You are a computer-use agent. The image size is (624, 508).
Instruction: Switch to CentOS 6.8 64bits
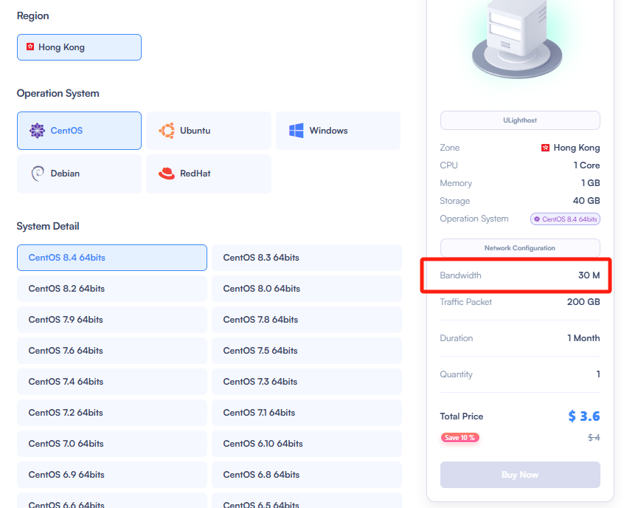[306, 476]
